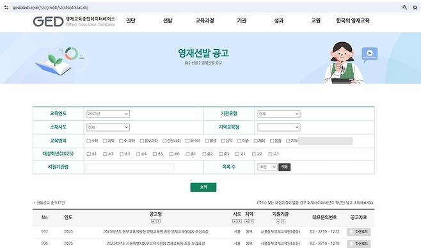The width and height of the screenshot is (421, 248).
Task: Sort 지역 column ascending arrow
Action: (x=246, y=221)
